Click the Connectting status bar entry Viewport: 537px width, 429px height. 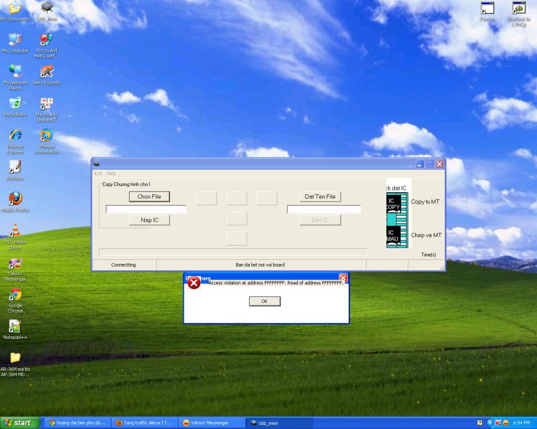(124, 265)
